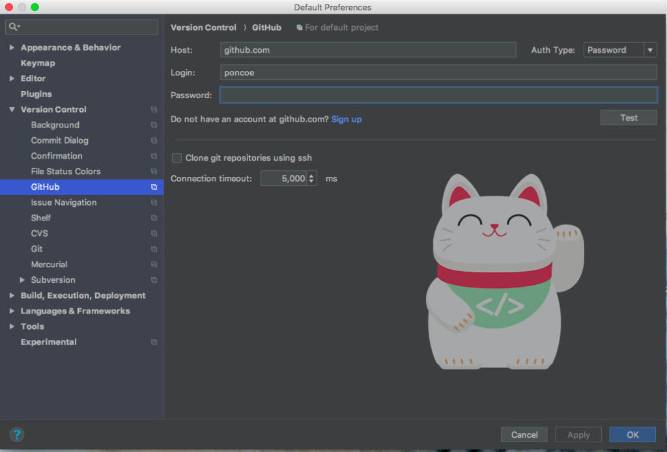Click the copy icon next to Shelf
Screen dimensions: 667x452
154,218
